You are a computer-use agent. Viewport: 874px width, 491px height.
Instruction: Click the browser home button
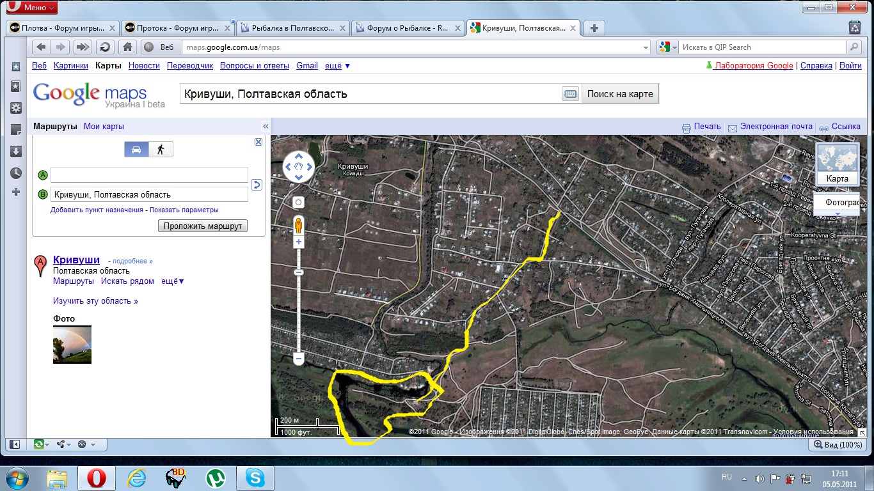[x=128, y=47]
